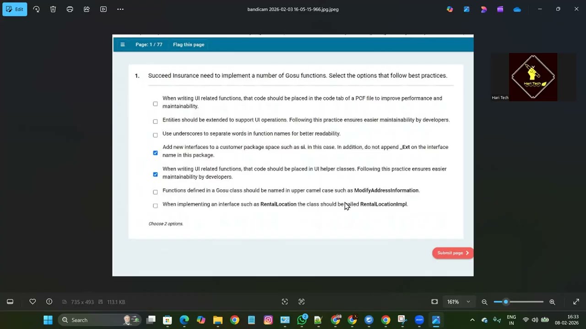Click the taskbar Search box
The width and height of the screenshot is (586, 329).
101,320
